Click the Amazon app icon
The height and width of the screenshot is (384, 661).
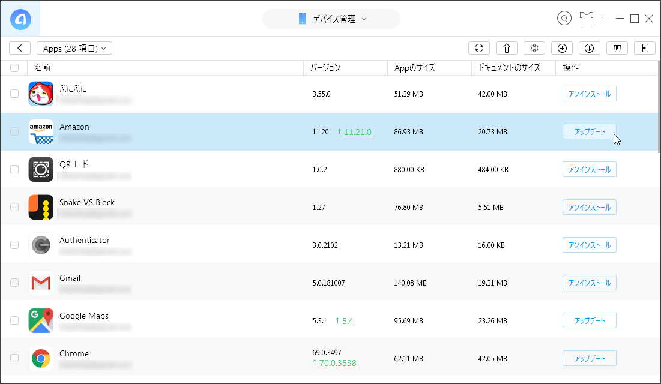[41, 131]
